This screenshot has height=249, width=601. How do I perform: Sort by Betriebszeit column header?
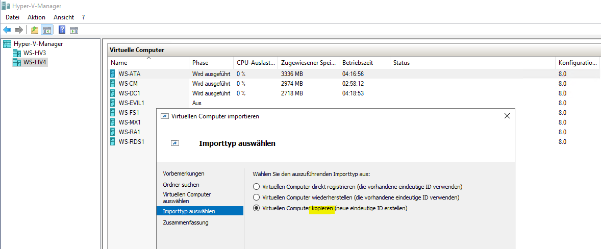364,63
